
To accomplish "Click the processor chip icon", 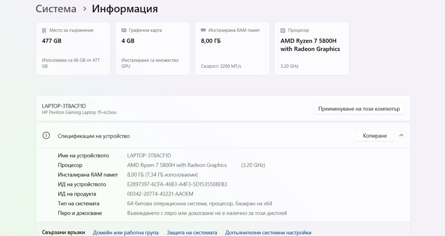I will click(283, 31).
